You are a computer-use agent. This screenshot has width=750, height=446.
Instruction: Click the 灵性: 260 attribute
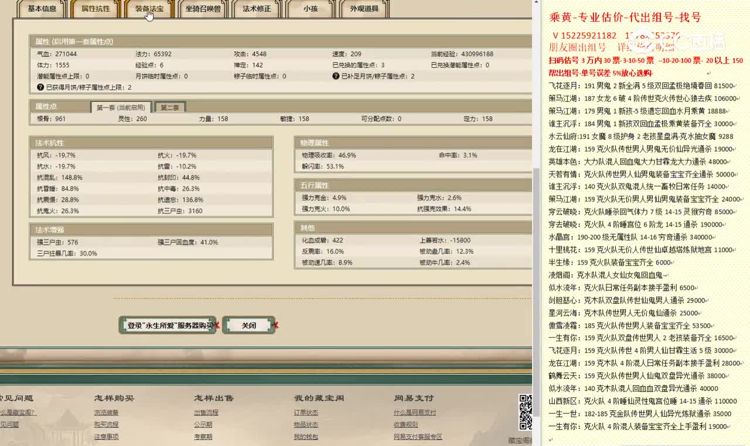[x=132, y=119]
